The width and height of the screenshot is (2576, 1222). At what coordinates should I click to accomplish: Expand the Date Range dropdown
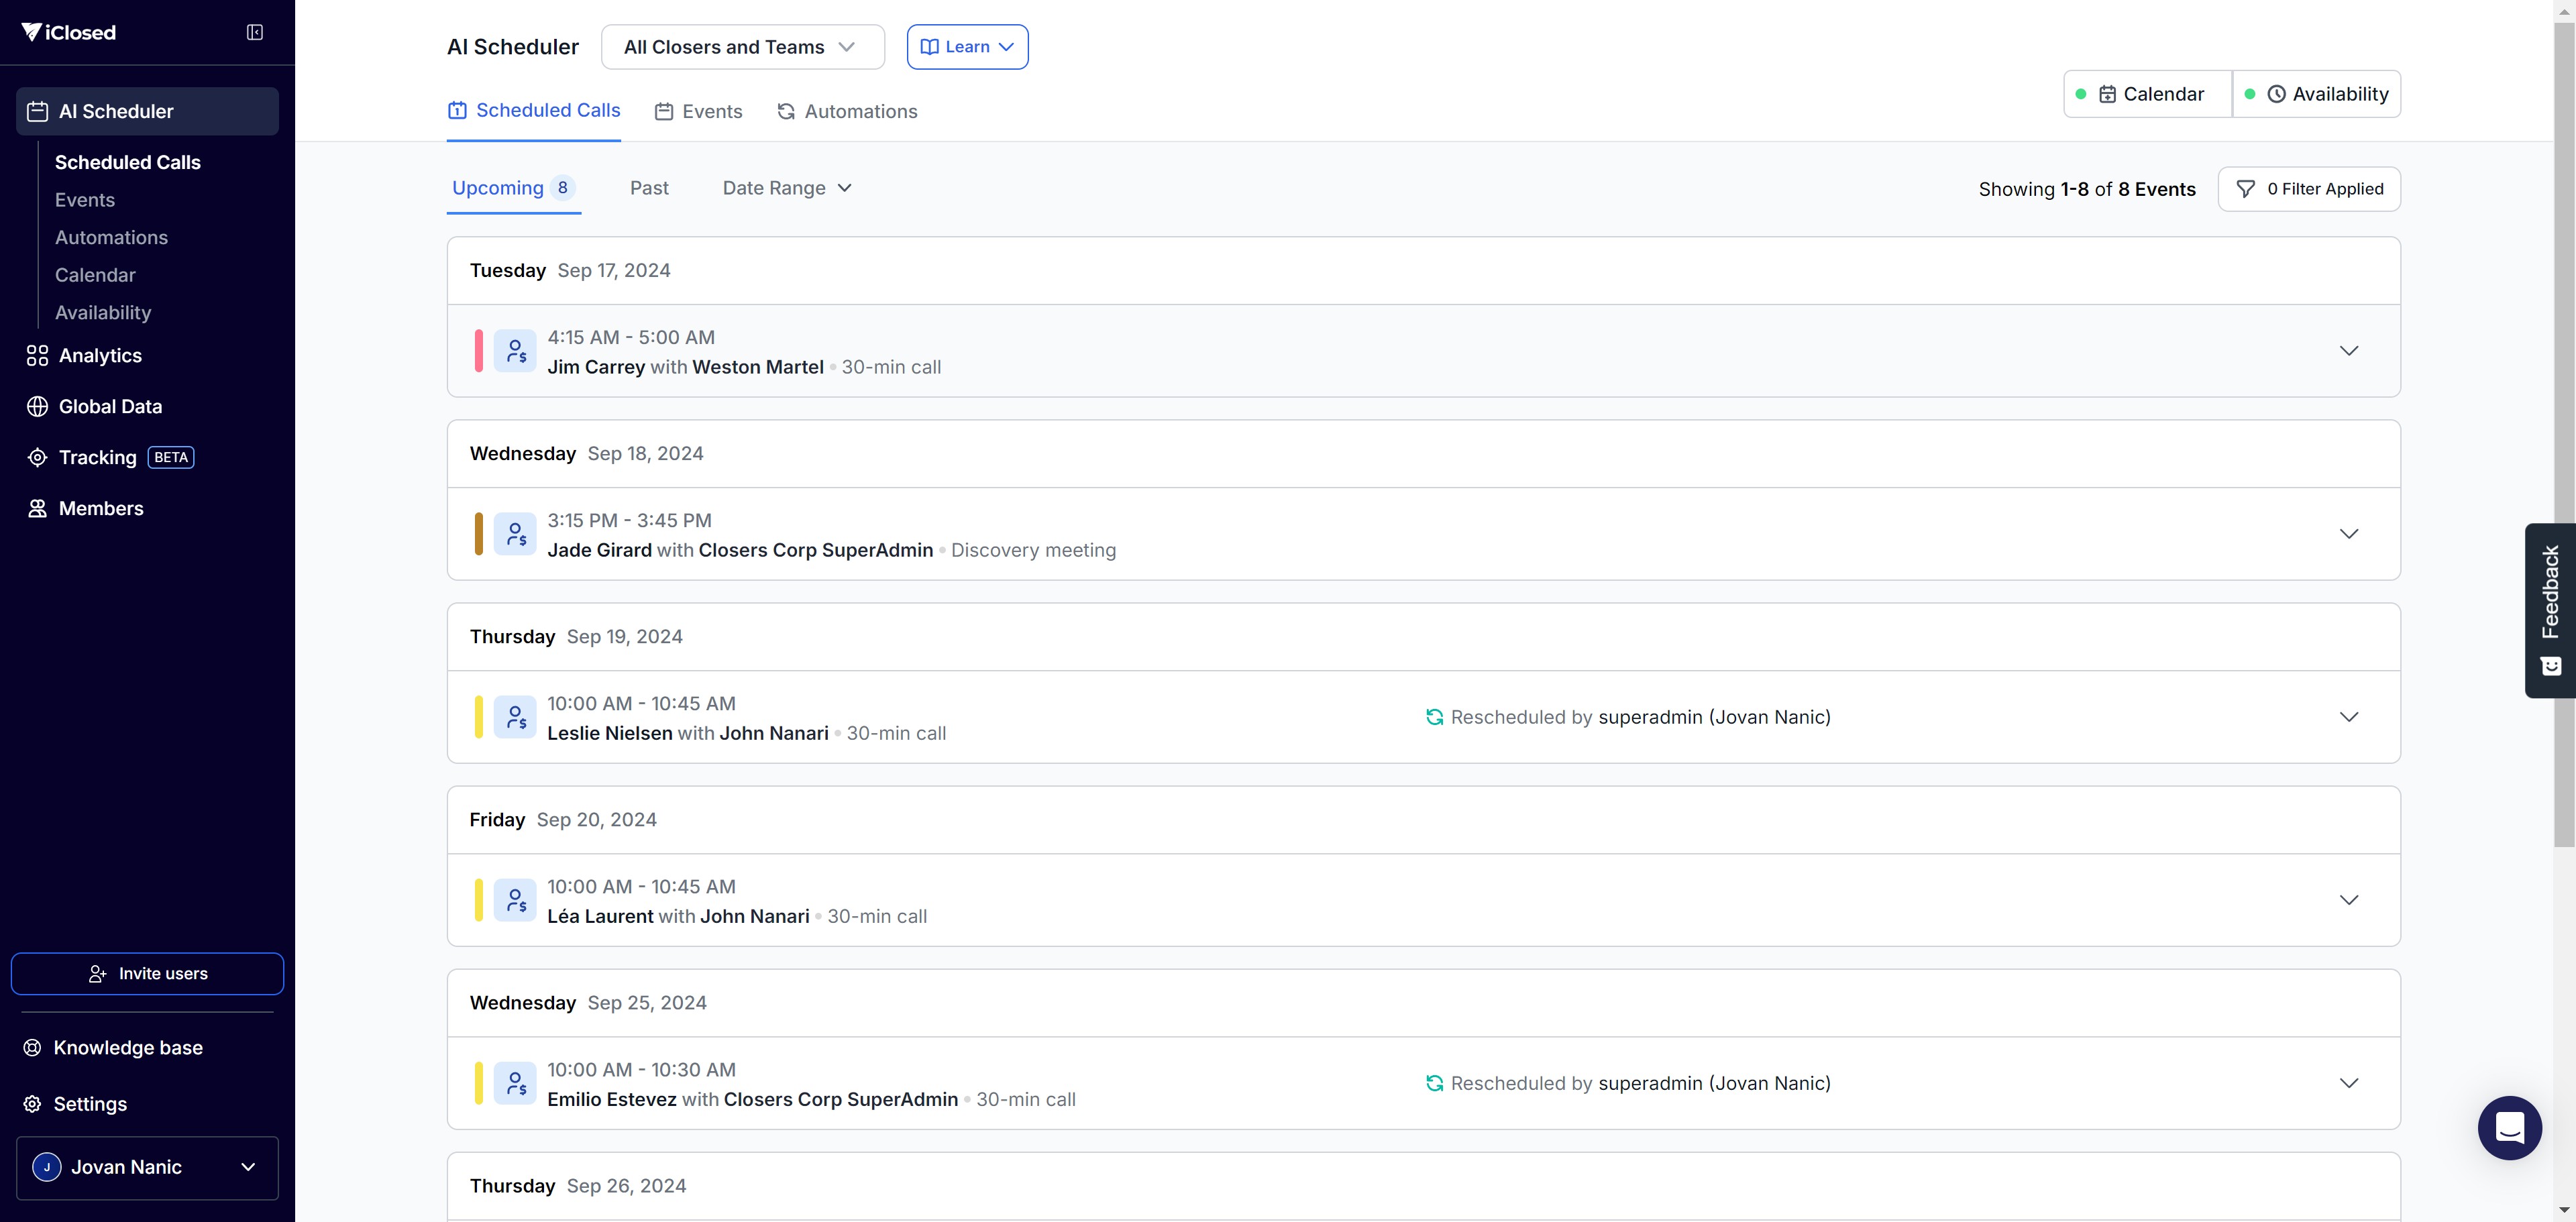pyautogui.click(x=787, y=188)
